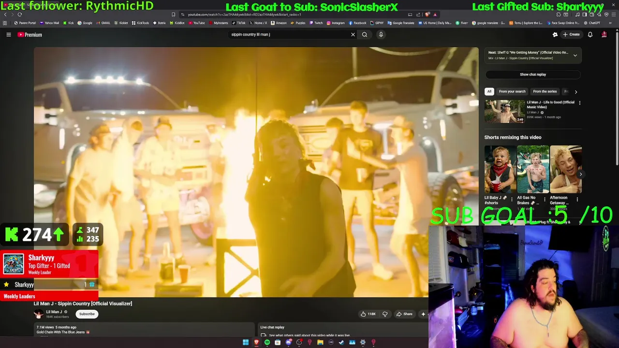Select the browser address bar URL
This screenshot has width=619, height=348.
click(244, 14)
